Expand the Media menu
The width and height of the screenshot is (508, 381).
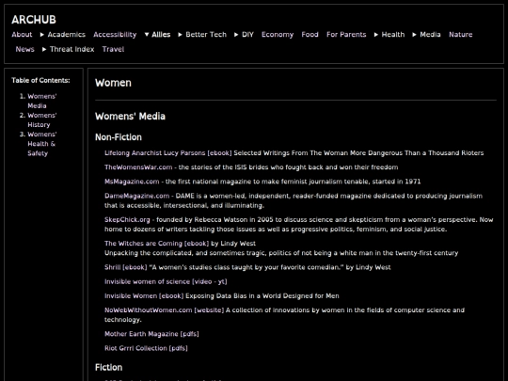point(426,35)
